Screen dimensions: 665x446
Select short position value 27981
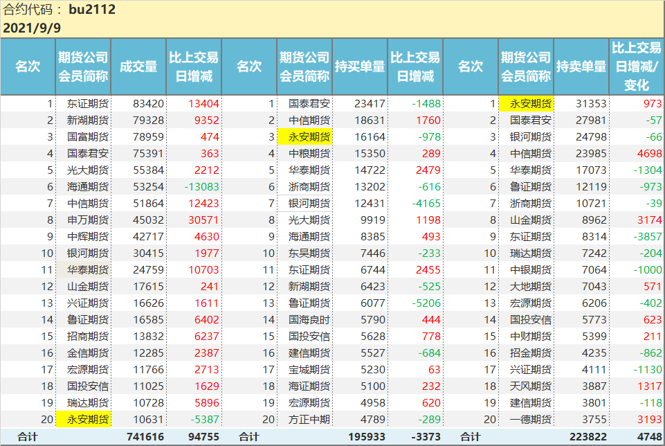coord(591,121)
